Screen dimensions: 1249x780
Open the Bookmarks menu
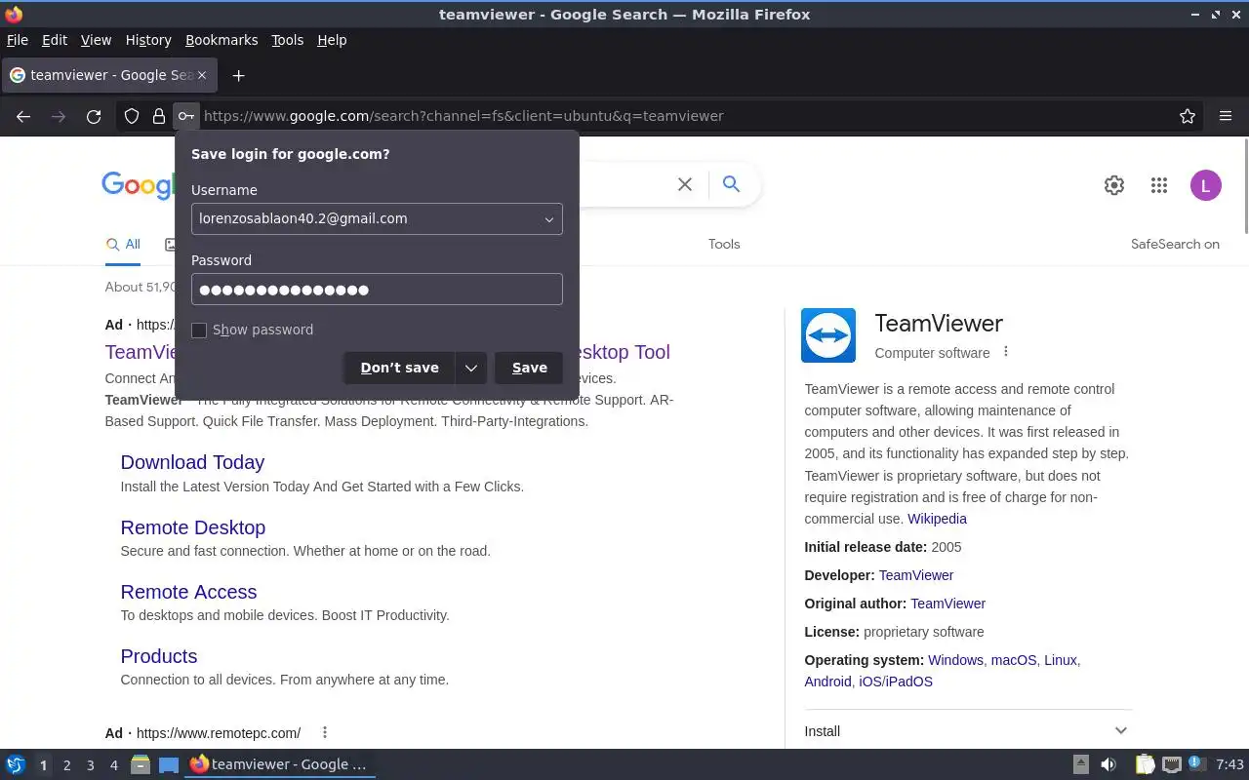[222, 40]
